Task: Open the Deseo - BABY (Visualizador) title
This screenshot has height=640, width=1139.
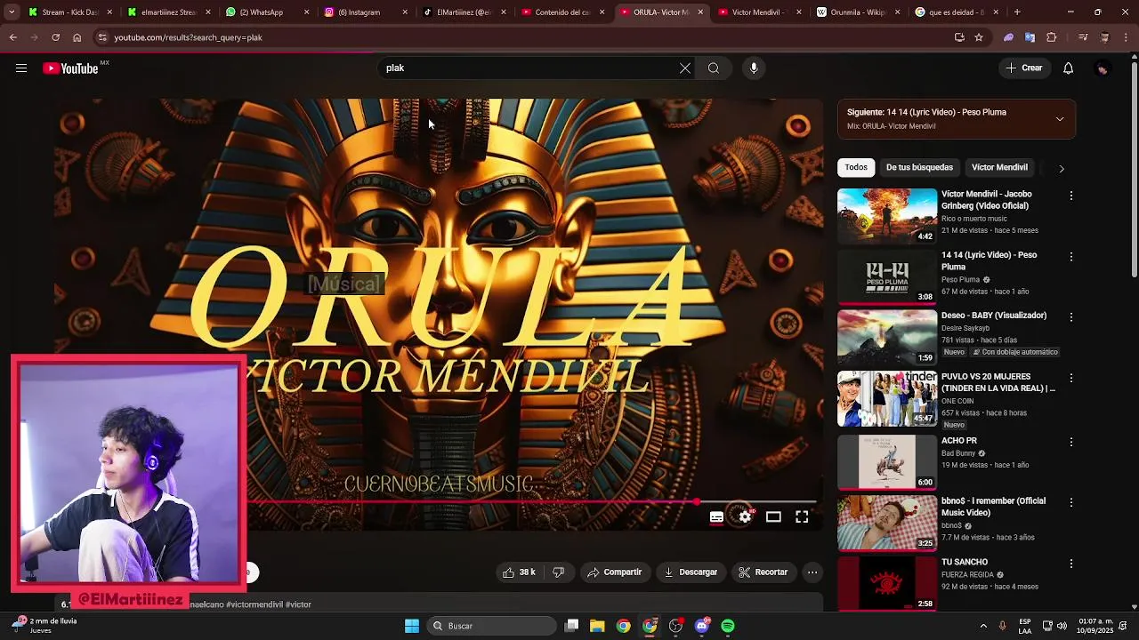Action: 994,316
